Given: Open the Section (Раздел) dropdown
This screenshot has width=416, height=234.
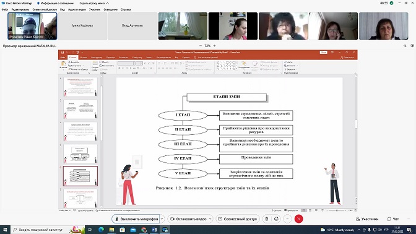Looking at the screenshot, I should (x=105, y=69).
